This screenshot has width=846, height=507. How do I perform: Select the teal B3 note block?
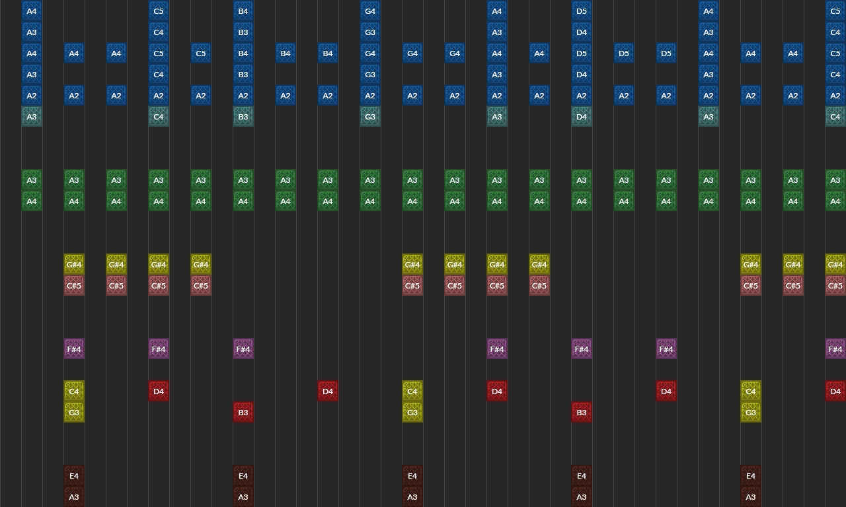[243, 117]
